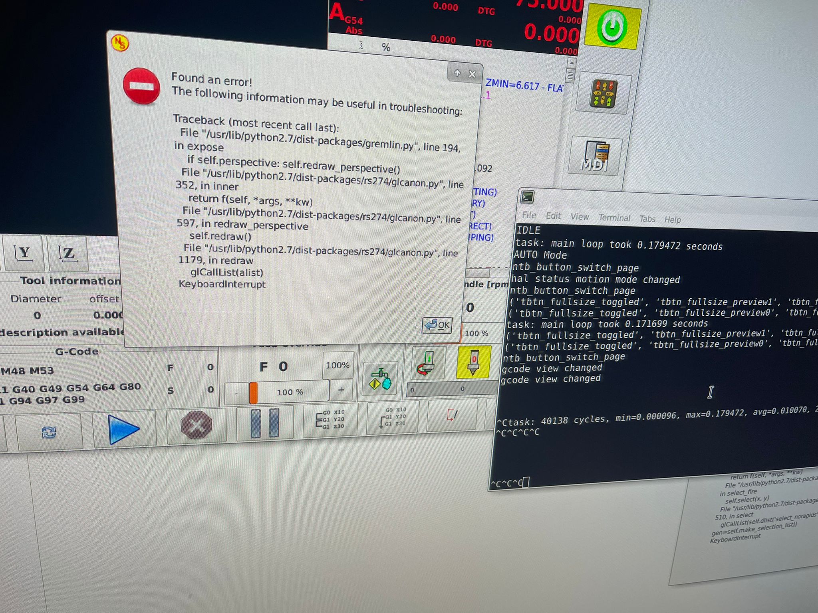Open the terminal's Edit menu
Image resolution: width=818 pixels, height=613 pixels.
click(x=553, y=216)
